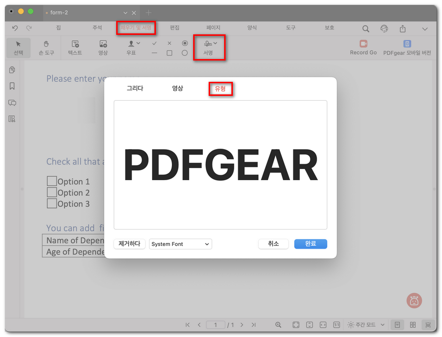
Task: Open the 주석 annotate menu
Action: [97, 28]
